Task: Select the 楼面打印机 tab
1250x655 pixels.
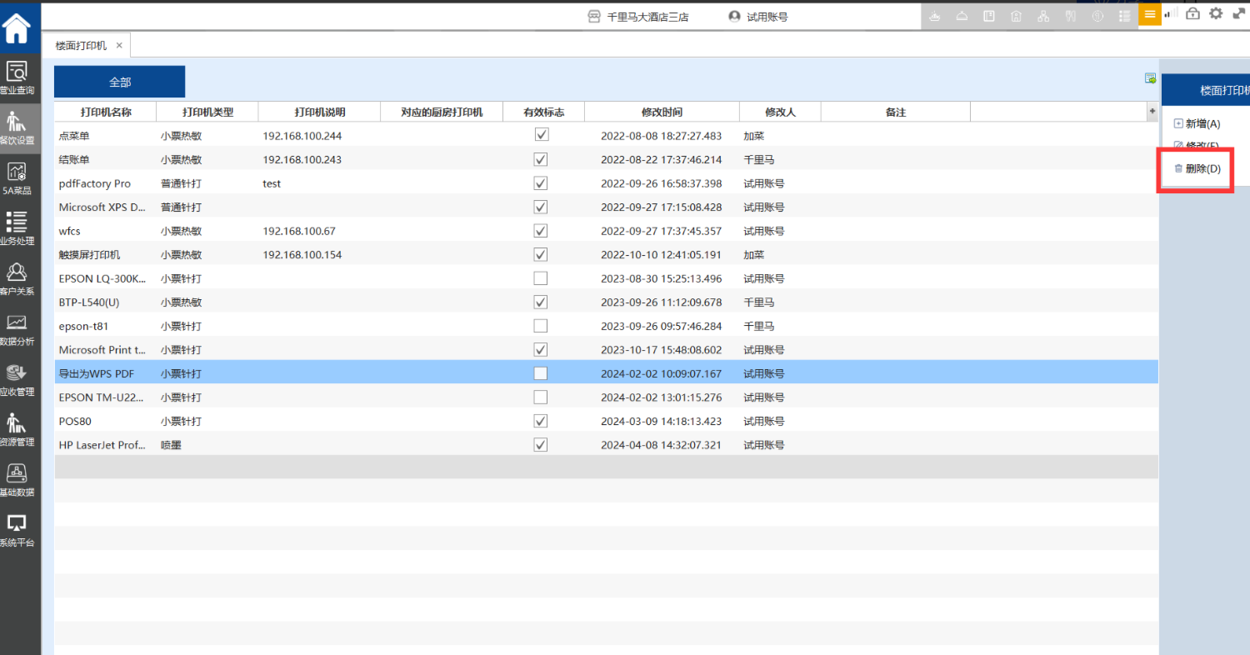Action: [81, 45]
